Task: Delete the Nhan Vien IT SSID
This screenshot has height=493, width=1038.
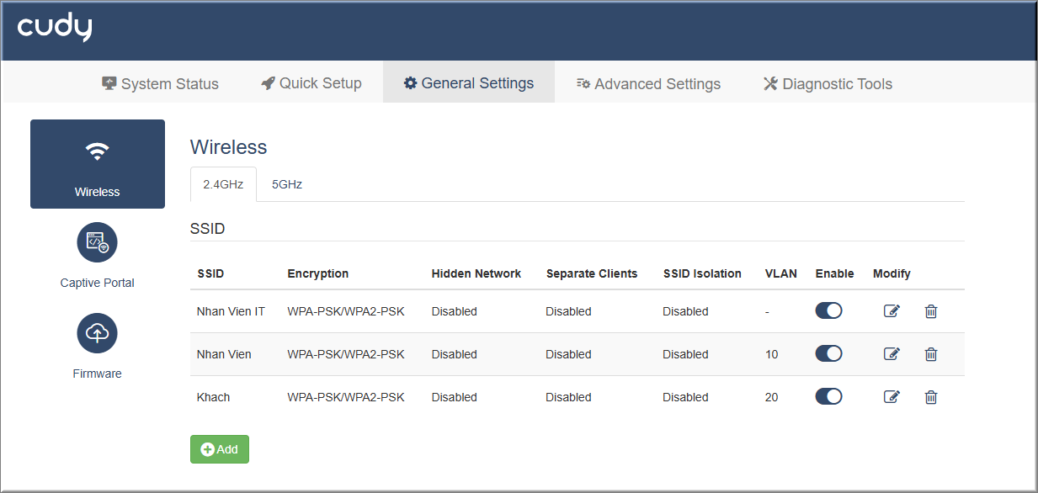Action: coord(931,311)
